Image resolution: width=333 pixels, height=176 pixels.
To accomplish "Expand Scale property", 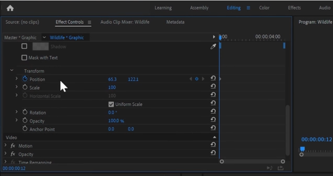I will (x=17, y=87).
